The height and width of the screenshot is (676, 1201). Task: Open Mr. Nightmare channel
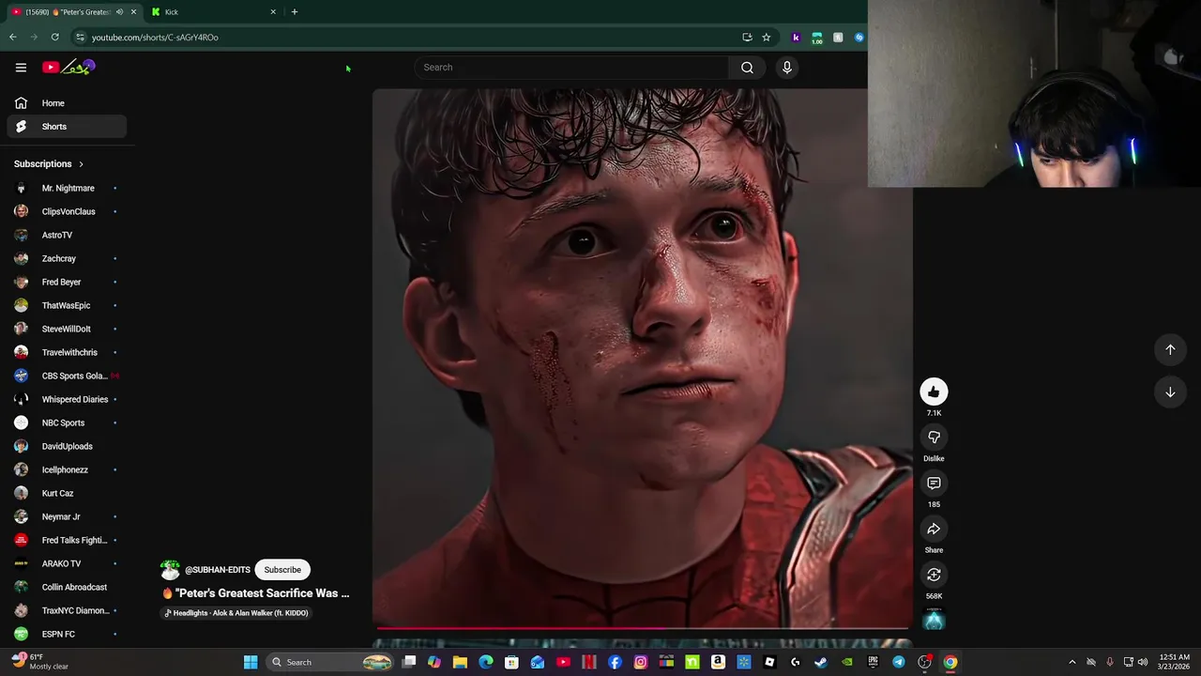(x=67, y=188)
